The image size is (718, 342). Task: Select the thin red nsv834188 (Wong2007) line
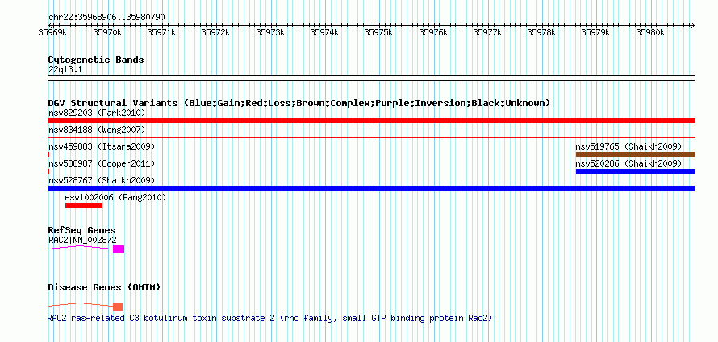371,138
